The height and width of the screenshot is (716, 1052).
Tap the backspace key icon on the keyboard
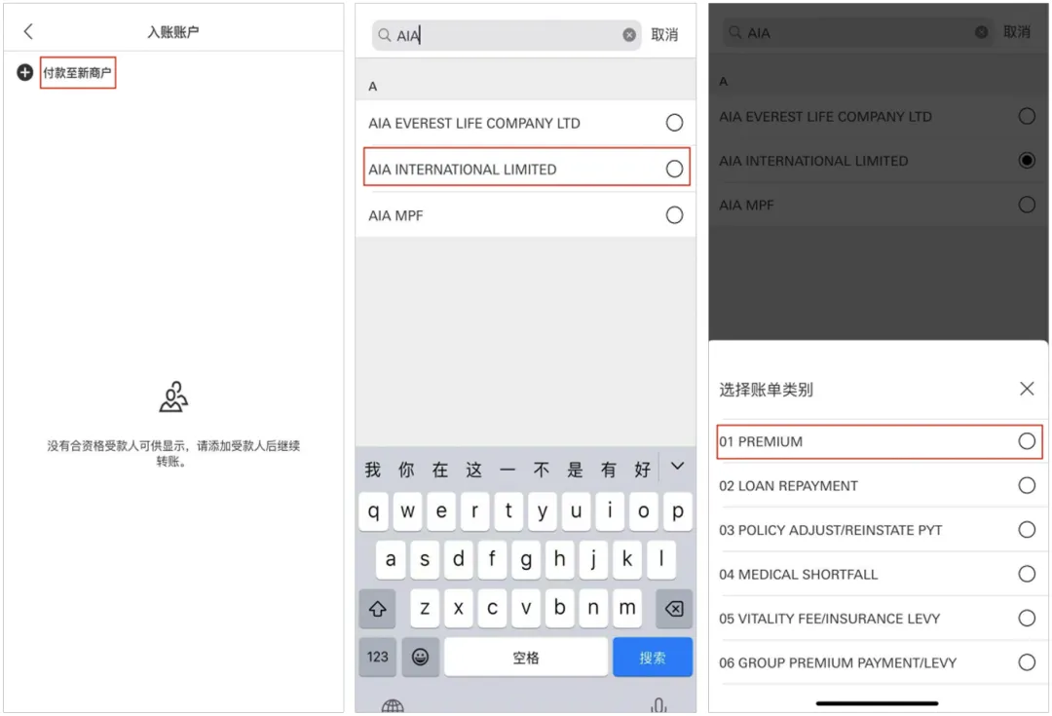674,609
